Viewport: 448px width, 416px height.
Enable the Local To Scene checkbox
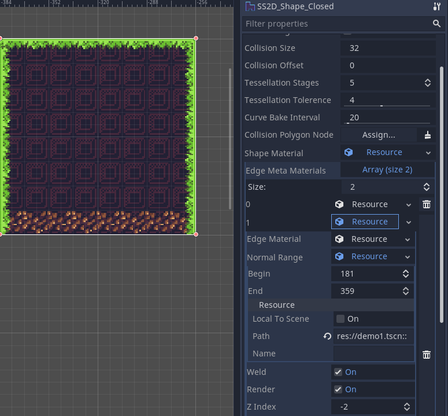point(340,319)
